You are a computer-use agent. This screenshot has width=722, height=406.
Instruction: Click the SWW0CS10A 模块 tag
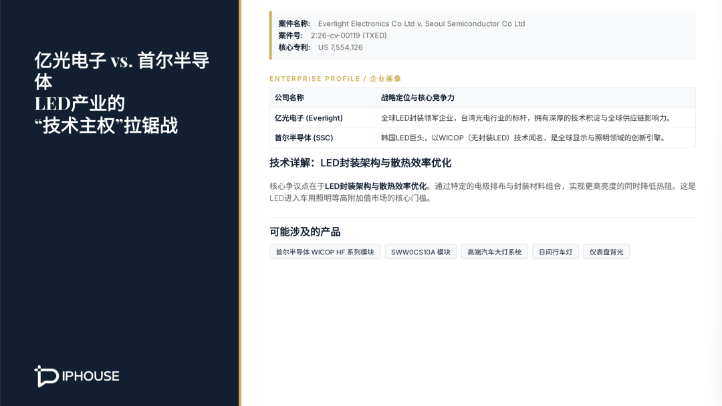[x=420, y=252]
